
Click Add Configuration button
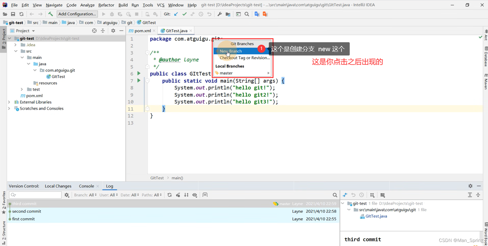pyautogui.click(x=77, y=14)
